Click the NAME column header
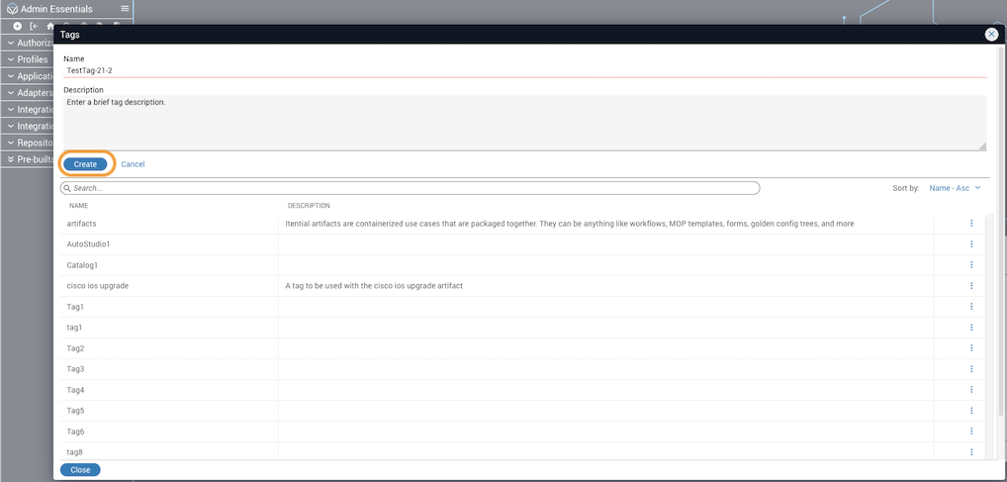The image size is (1007, 482). 78,206
